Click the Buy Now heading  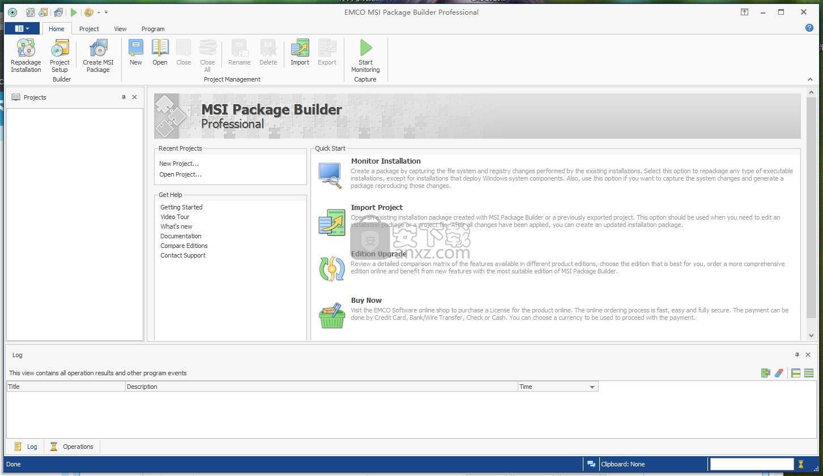coord(366,301)
